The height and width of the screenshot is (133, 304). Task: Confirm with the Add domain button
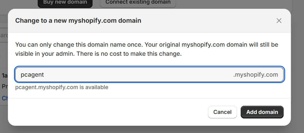pyautogui.click(x=262, y=112)
